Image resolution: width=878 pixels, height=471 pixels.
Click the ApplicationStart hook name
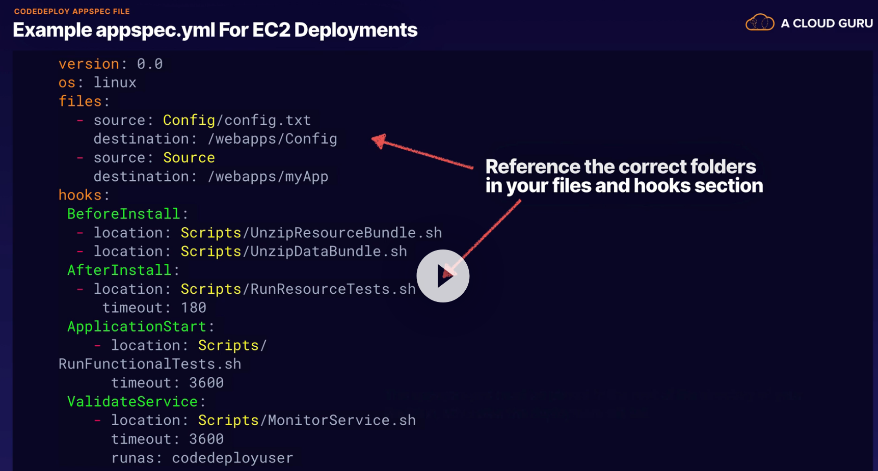pyautogui.click(x=137, y=326)
